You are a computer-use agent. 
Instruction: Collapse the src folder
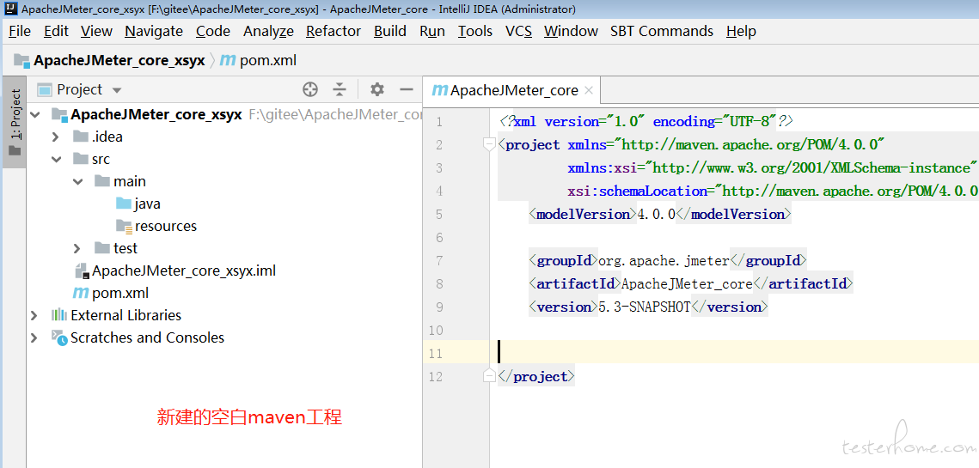pos(57,159)
